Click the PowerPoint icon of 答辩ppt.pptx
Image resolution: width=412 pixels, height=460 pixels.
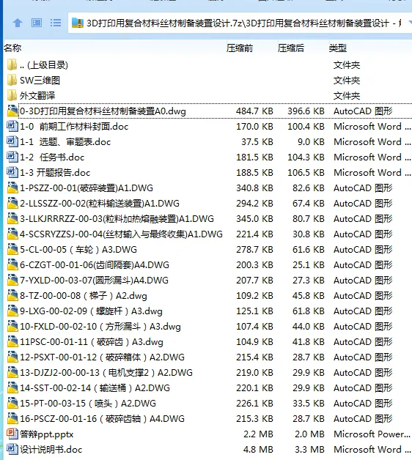coord(12,434)
